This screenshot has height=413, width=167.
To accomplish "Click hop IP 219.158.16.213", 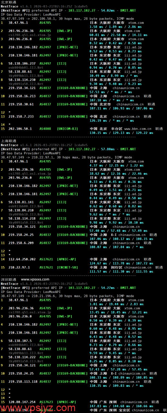I will click(x=22, y=96).
